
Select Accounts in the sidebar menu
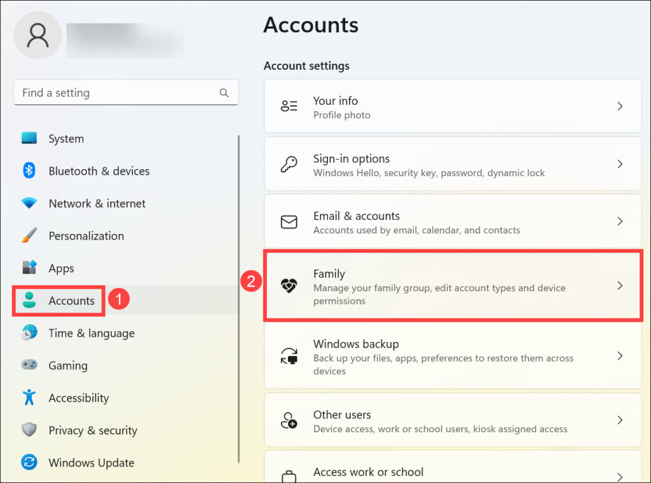[71, 301]
